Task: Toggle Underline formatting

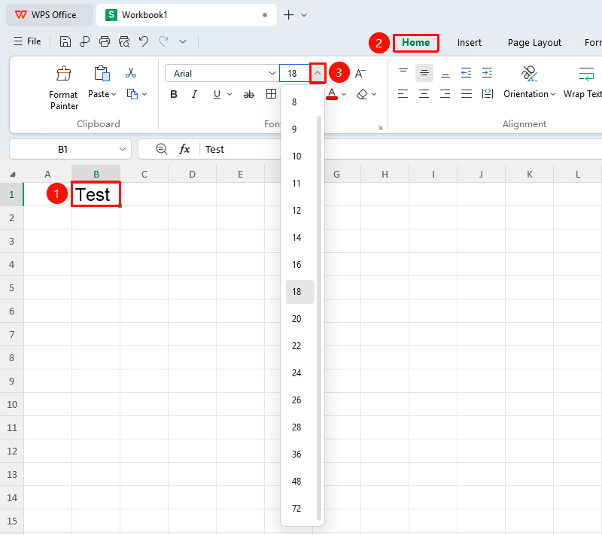Action: (217, 94)
